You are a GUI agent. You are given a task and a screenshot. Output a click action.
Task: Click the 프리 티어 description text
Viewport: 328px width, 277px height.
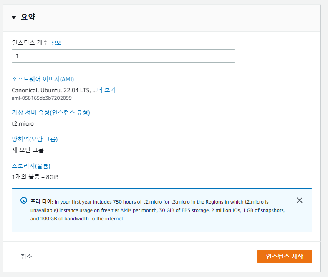(x=157, y=210)
